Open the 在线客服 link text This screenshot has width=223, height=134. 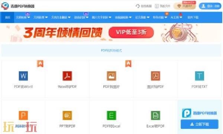point(146,6)
